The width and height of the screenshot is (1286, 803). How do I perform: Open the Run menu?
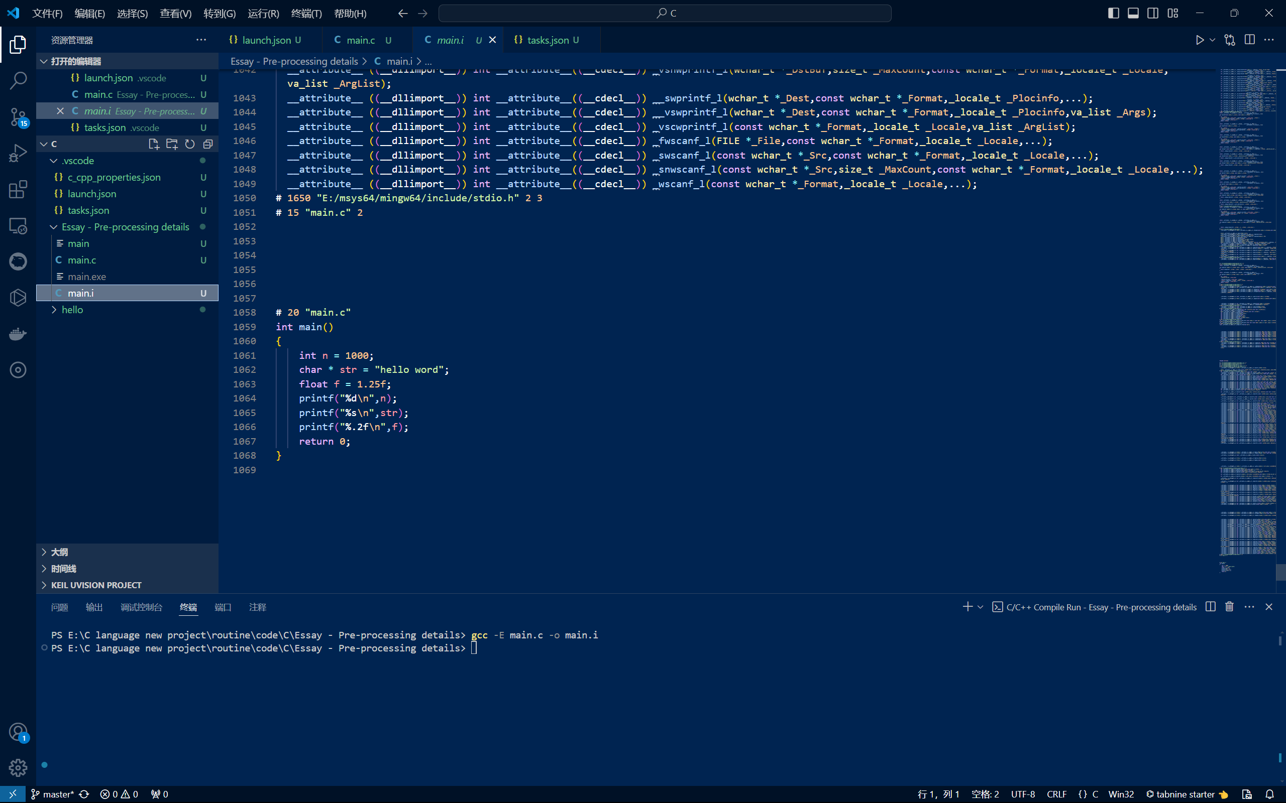[x=263, y=13]
